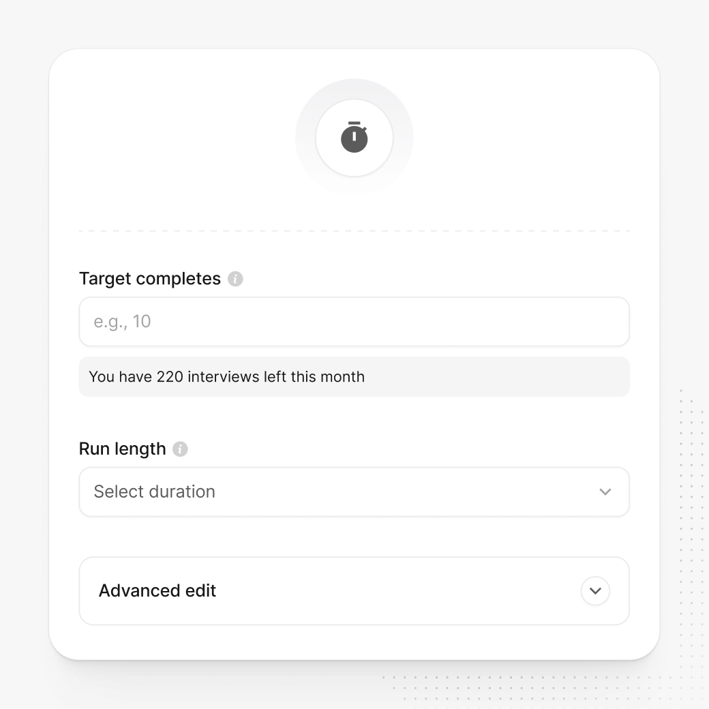The image size is (709, 709).
Task: Click the Advanced edit label
Action: [x=157, y=590]
